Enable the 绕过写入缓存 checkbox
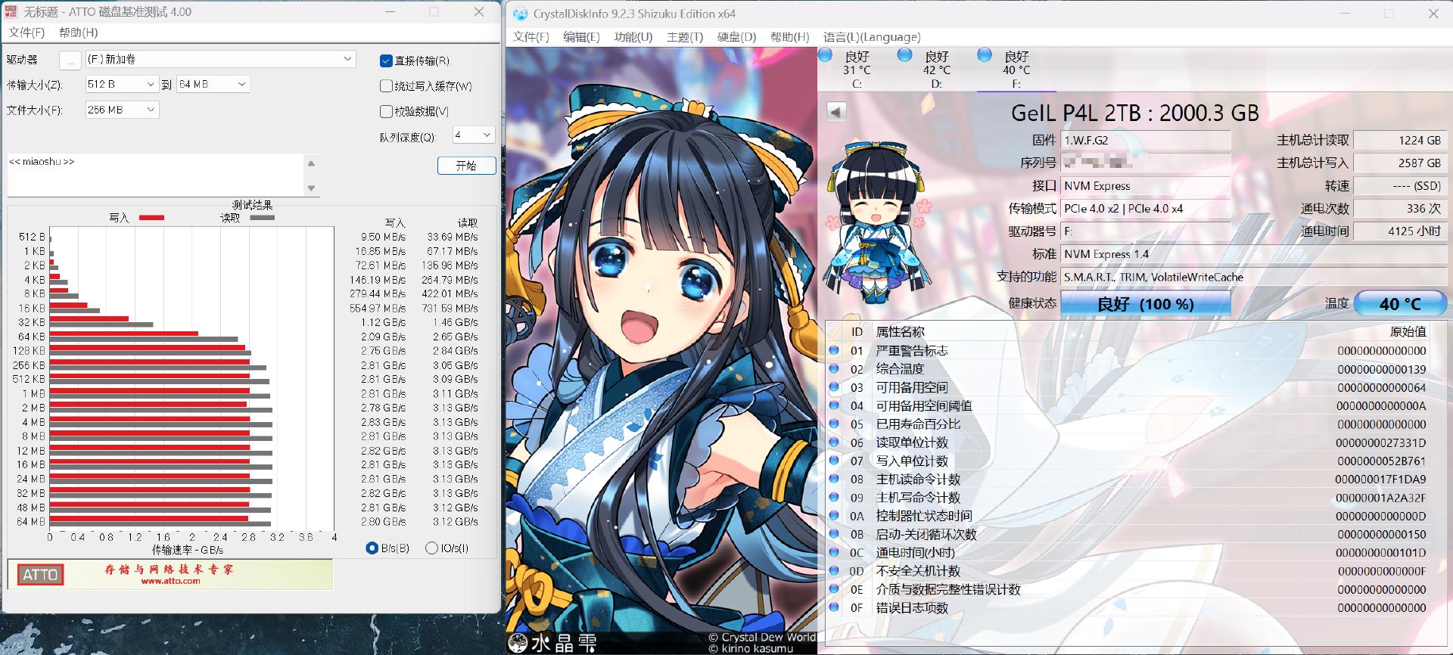Viewport: 1453px width, 655px height. point(386,86)
